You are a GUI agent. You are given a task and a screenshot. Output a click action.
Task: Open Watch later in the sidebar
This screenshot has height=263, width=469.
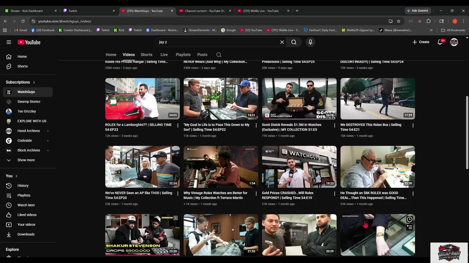28,205
